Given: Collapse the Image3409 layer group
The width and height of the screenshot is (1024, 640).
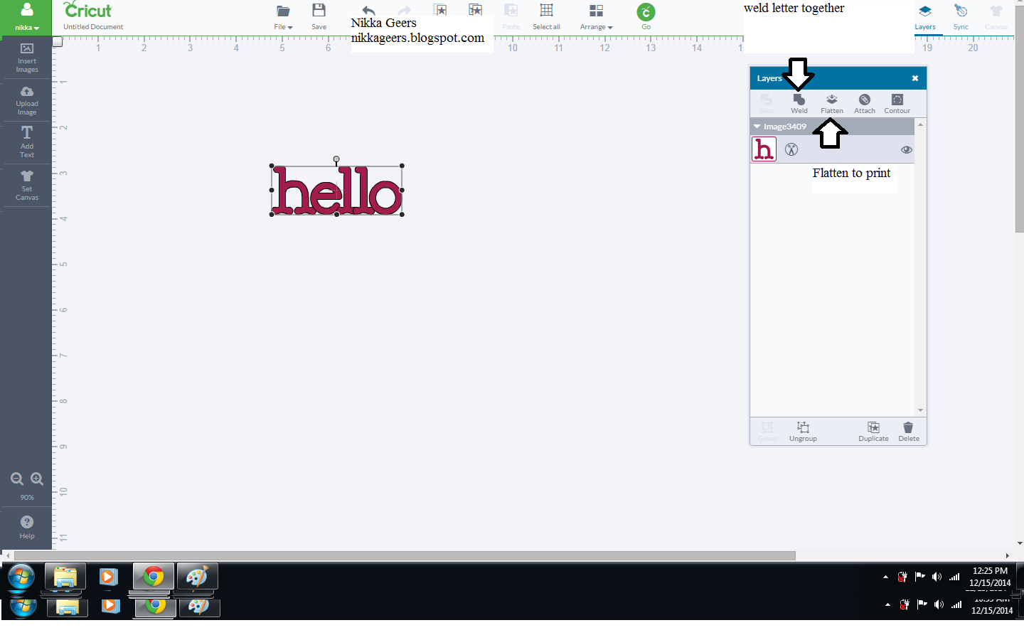Looking at the screenshot, I should click(757, 126).
